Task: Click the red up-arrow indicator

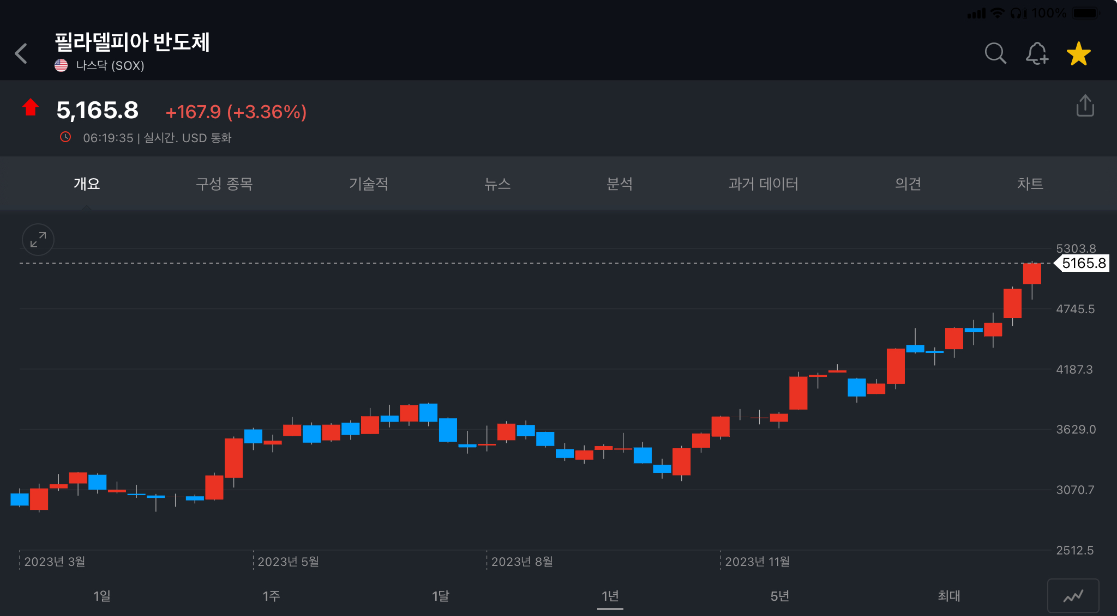Action: pyautogui.click(x=31, y=107)
